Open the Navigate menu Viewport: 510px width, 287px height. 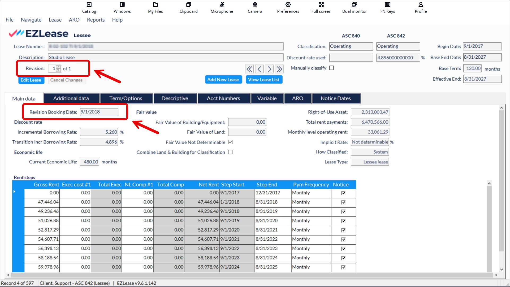tap(31, 20)
